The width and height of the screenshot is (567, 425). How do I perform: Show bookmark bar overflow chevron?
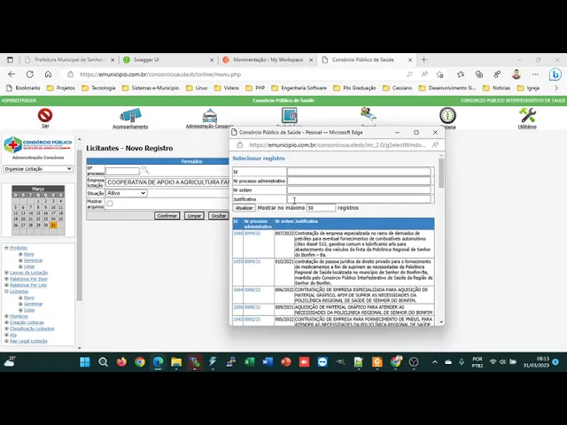[556, 88]
